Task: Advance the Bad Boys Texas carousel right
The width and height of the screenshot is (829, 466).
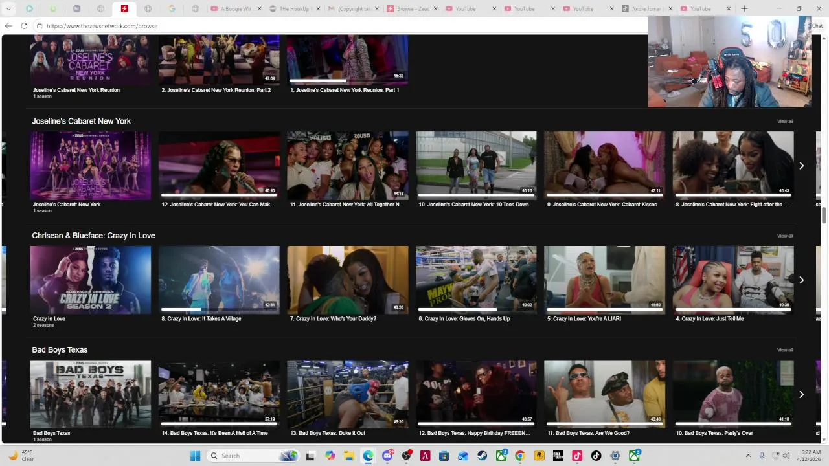Action: [x=801, y=394]
